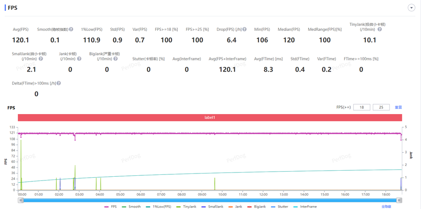Viewport: 421px width, 209px height.
Task: Click help icon beside Drop(FPS) [/h]
Action: pyautogui.click(x=245, y=29)
